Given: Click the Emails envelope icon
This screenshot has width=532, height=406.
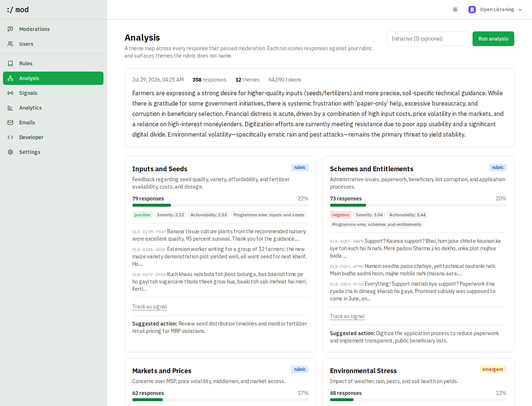Looking at the screenshot, I should click(x=10, y=123).
